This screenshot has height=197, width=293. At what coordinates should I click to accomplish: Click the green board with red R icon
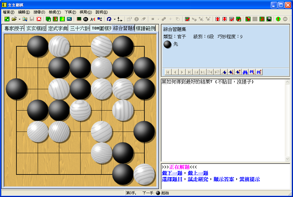[x=55, y=19]
